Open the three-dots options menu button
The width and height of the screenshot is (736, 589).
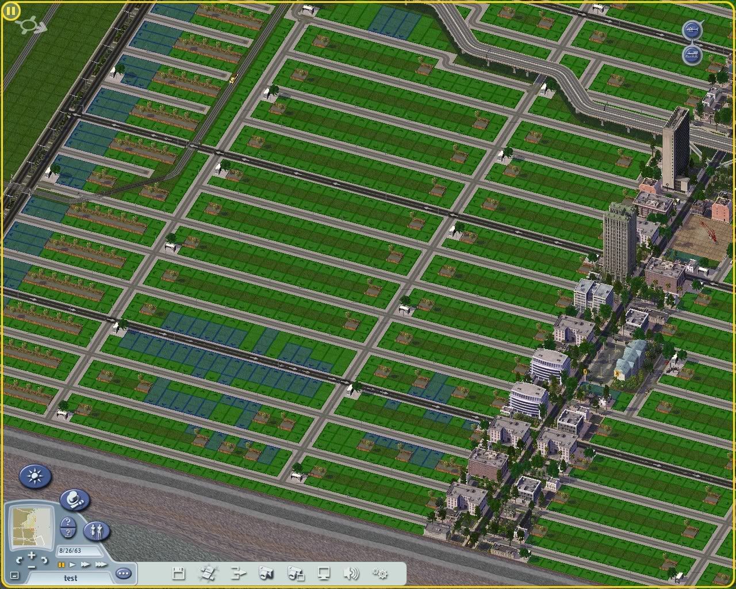[124, 573]
